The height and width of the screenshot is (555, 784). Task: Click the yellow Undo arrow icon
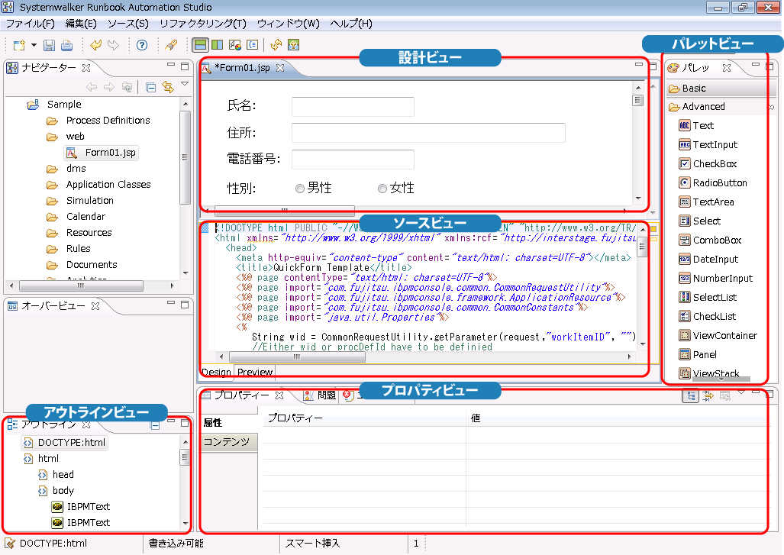coord(95,46)
